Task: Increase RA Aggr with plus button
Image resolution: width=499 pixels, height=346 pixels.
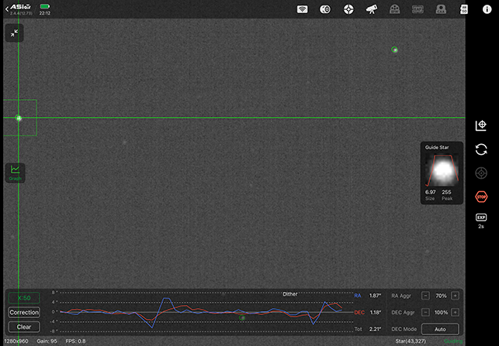Action: pos(455,296)
